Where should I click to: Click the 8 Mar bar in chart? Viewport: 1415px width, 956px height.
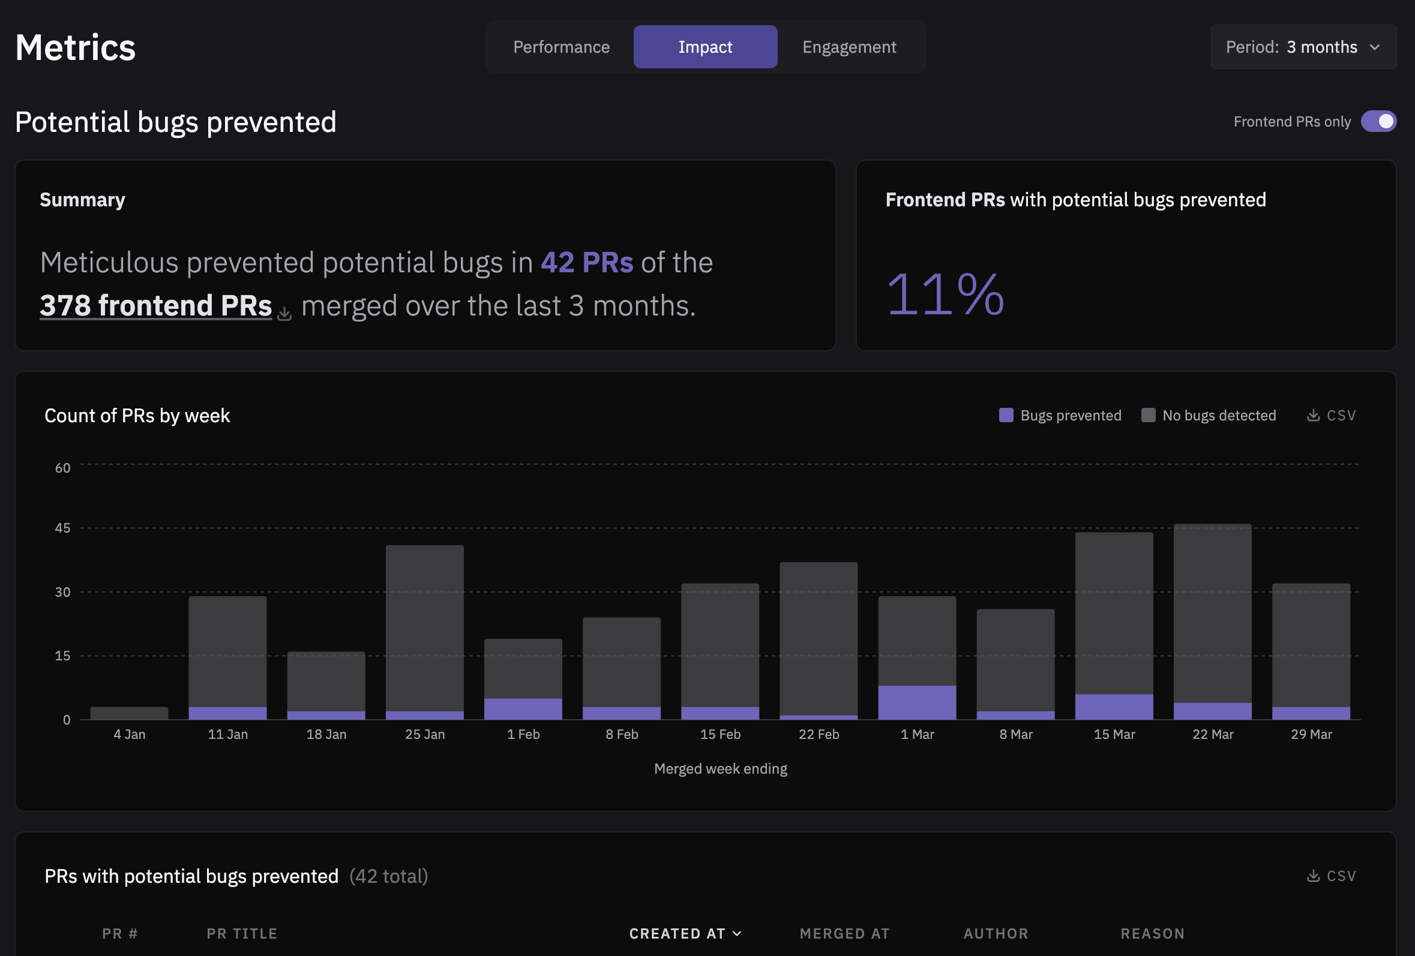(1015, 664)
